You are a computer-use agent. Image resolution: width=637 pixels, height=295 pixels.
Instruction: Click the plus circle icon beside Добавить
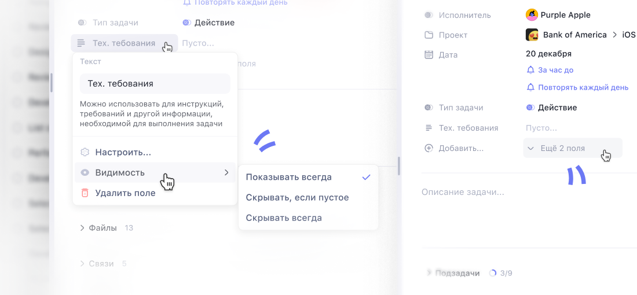point(429,148)
